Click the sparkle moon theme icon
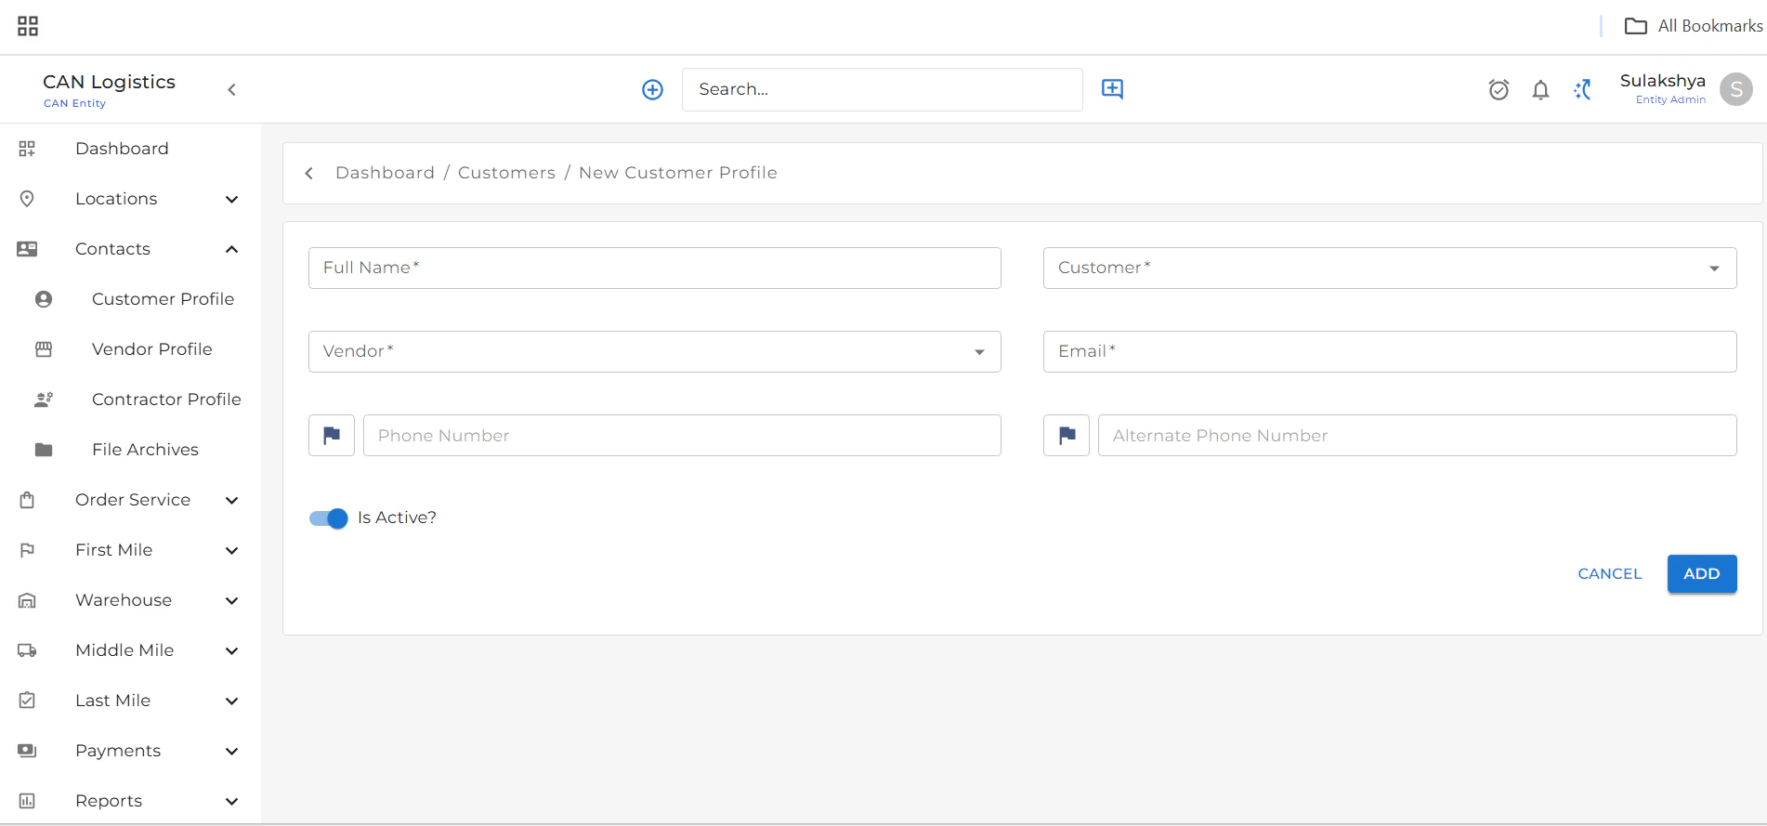The width and height of the screenshot is (1767, 826). [x=1582, y=89]
